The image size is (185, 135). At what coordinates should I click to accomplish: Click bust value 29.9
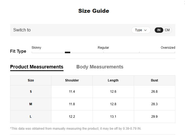click(x=154, y=117)
